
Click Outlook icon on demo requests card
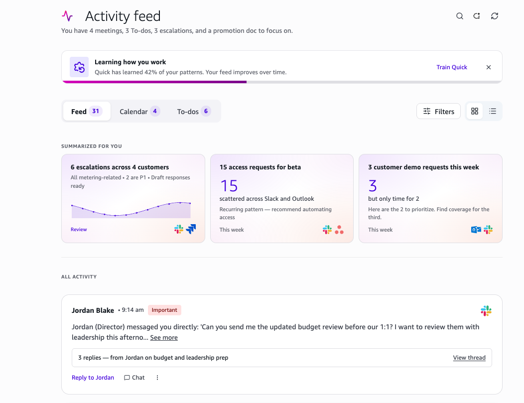click(476, 230)
